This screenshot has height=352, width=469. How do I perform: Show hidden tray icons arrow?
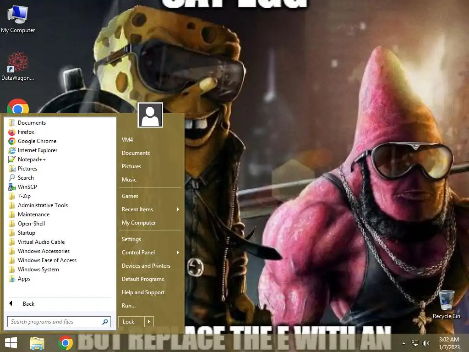click(x=404, y=343)
